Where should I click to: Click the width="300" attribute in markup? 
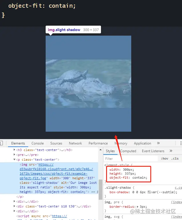coord(60,178)
